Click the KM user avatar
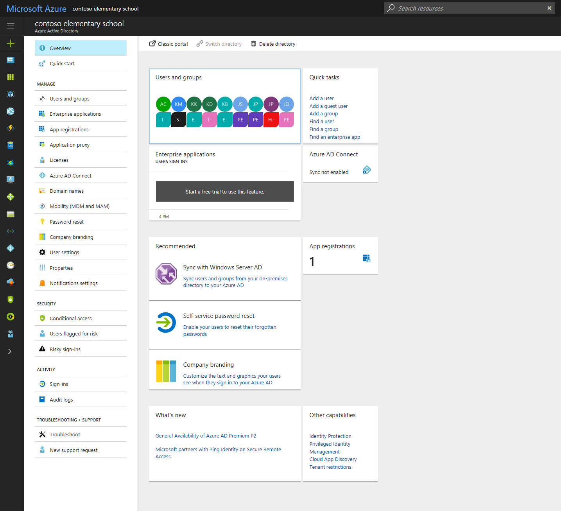 179,104
